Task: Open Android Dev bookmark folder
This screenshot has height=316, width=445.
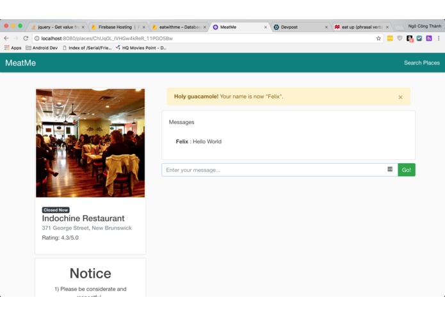Action: (42, 48)
